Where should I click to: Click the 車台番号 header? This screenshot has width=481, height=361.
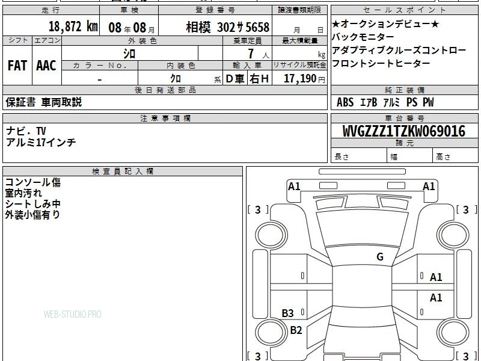pyautogui.click(x=405, y=118)
